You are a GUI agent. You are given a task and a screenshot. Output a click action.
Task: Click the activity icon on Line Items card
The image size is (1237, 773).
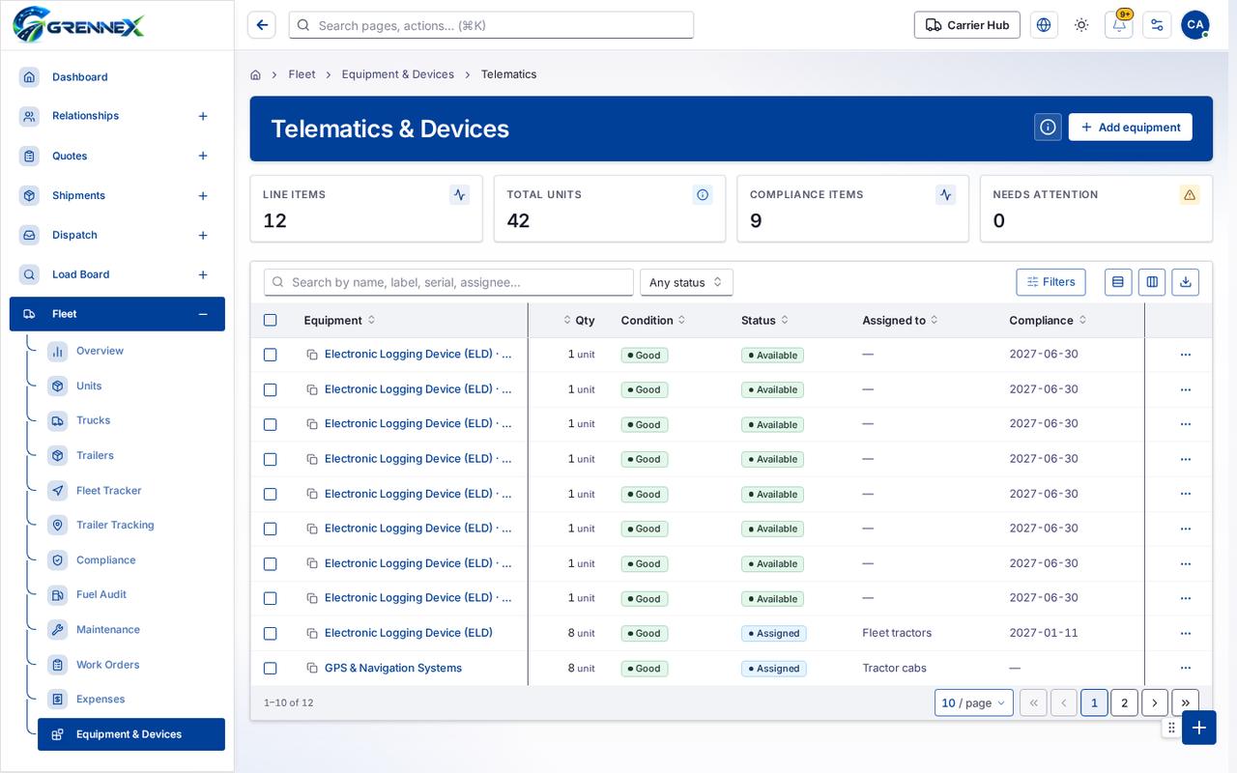coord(460,194)
